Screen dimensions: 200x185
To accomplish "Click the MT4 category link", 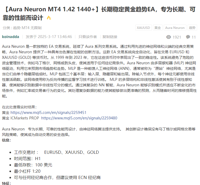I will (25, 28).
